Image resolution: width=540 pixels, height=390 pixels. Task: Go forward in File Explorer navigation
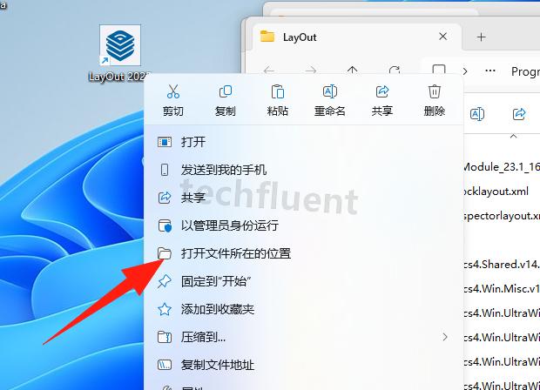tap(311, 71)
